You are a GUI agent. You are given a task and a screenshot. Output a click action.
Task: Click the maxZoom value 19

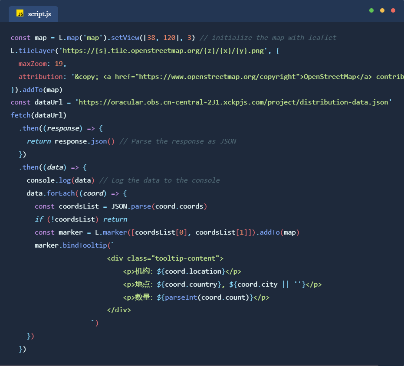point(60,64)
